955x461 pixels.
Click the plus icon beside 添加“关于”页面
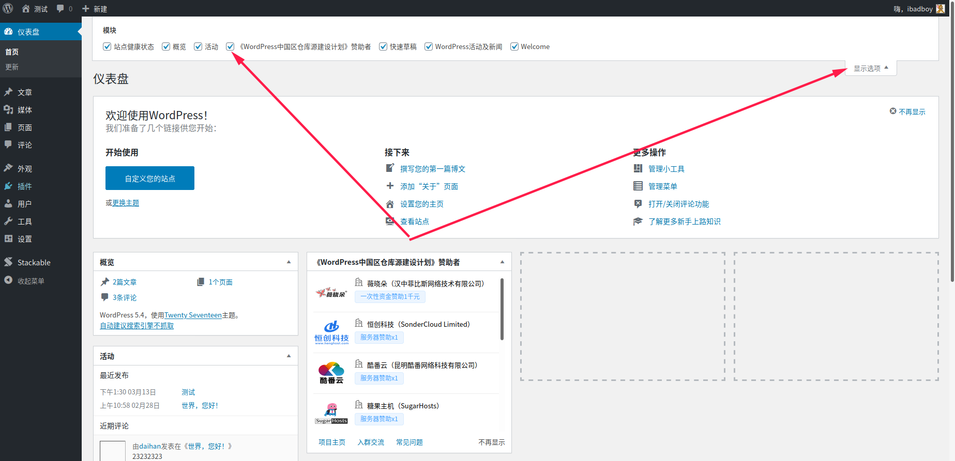390,186
